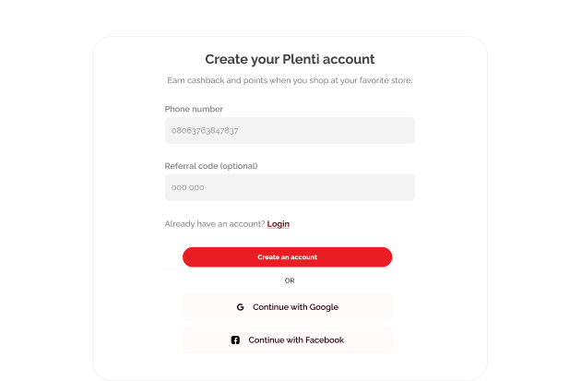Choose Continue with Facebook sign-up
The image size is (581, 381).
point(287,339)
